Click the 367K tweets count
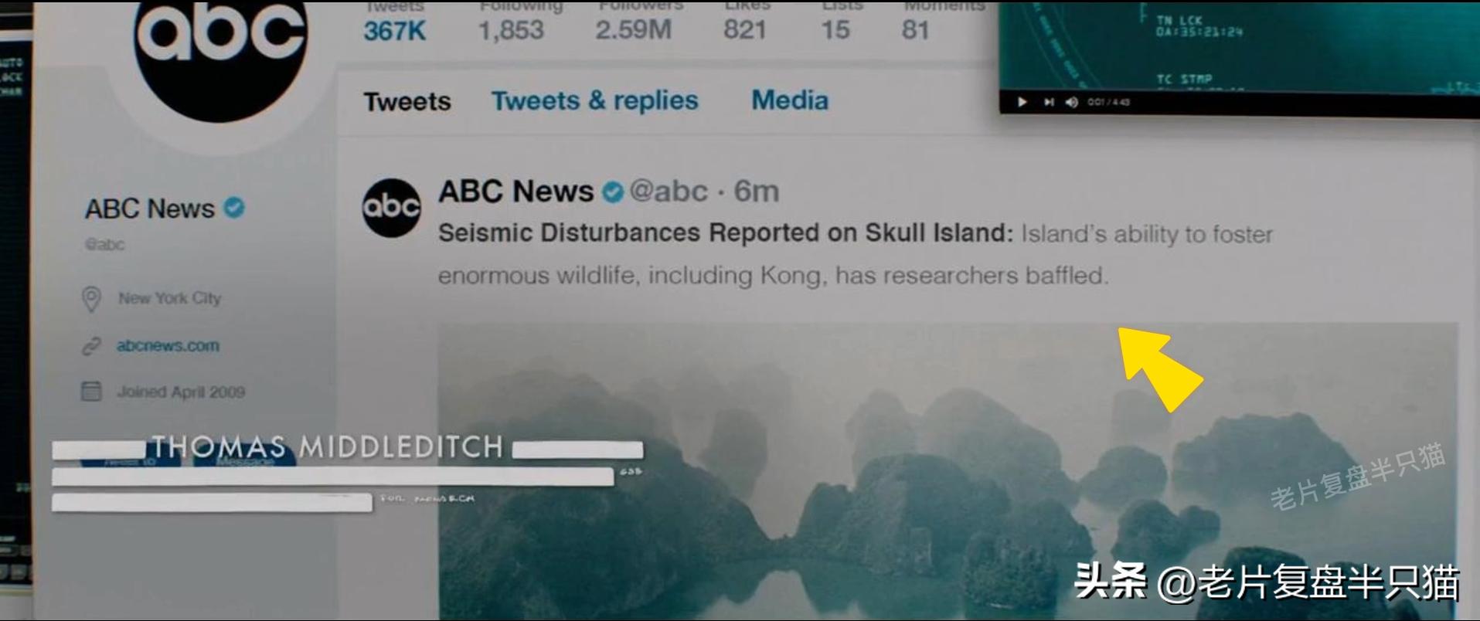1480x621 pixels. click(394, 31)
